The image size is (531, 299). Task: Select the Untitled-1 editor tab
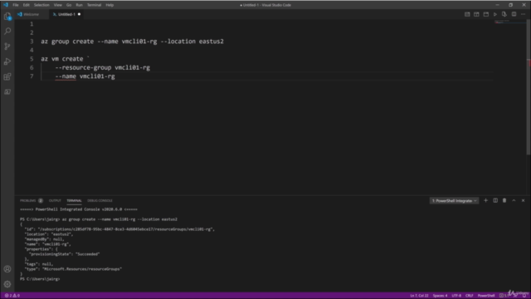coord(66,14)
